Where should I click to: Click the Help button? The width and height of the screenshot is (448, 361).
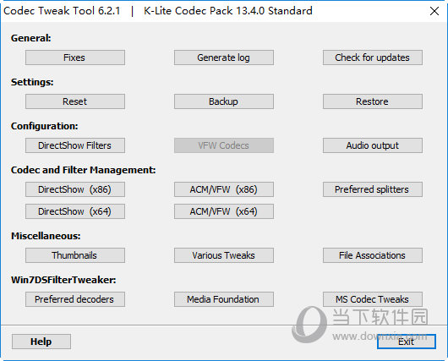pos(41,342)
